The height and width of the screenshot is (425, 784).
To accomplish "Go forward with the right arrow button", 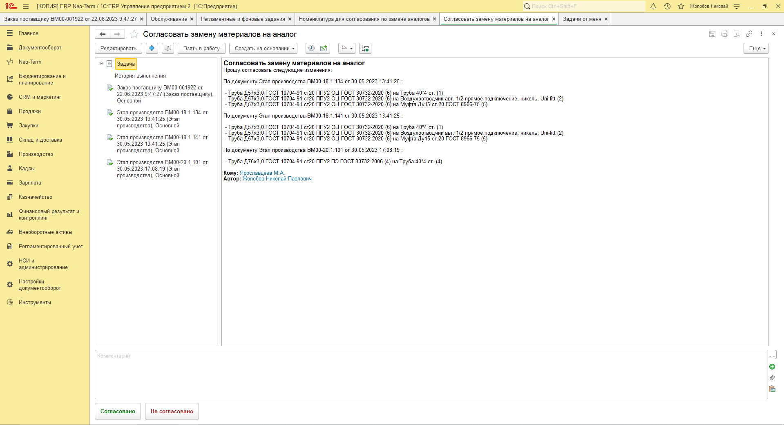I will (117, 34).
